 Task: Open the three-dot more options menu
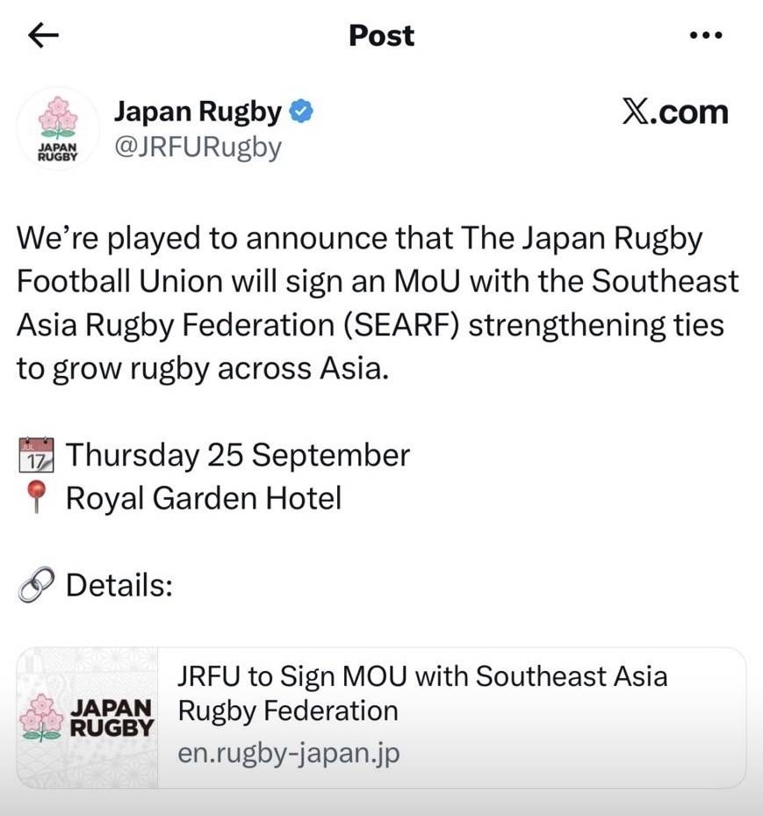click(705, 35)
